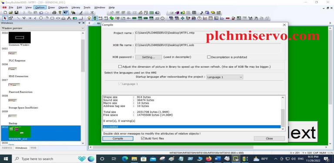Click the music note sound icon
Screen dimensions: 334x163
coord(201,13)
